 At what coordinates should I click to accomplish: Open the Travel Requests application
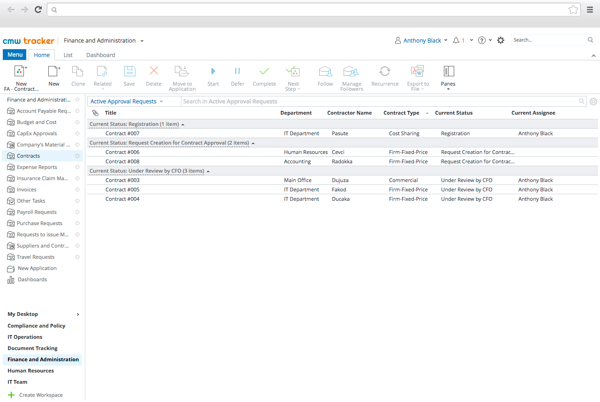tap(36, 257)
